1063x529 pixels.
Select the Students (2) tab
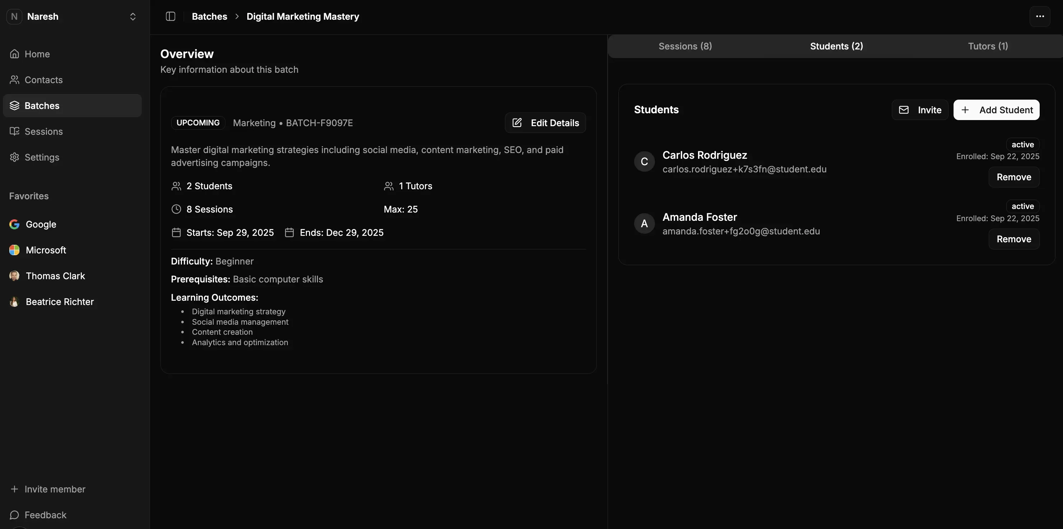coord(836,46)
